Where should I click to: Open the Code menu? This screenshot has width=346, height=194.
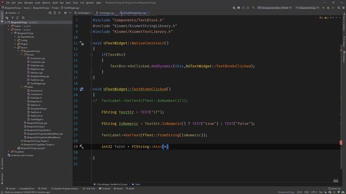(38, 3)
